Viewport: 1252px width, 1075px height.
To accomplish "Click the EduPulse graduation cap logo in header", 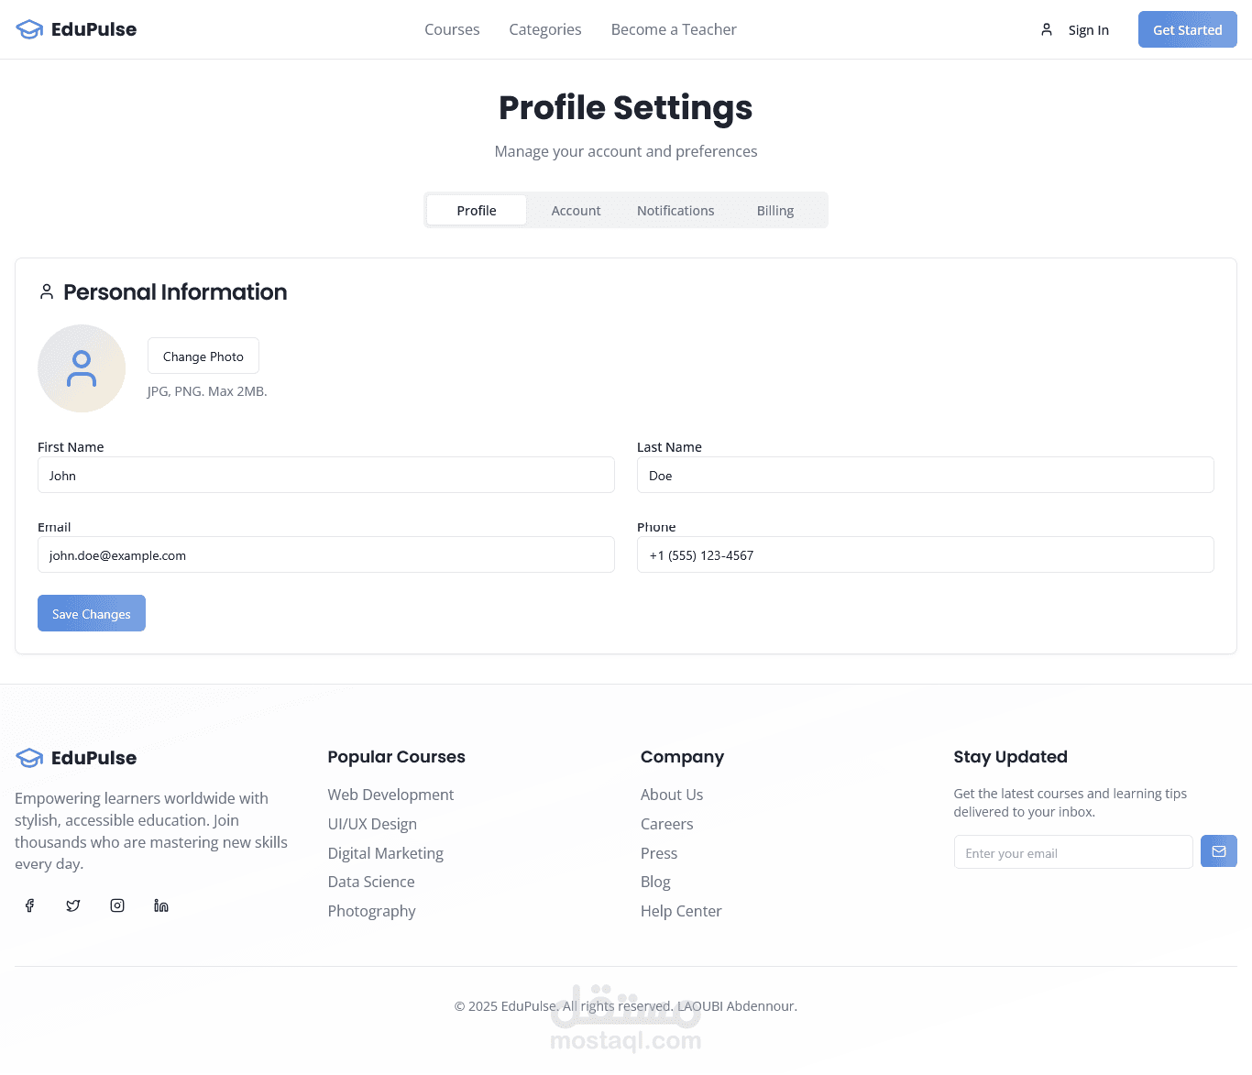I will [x=29, y=29].
